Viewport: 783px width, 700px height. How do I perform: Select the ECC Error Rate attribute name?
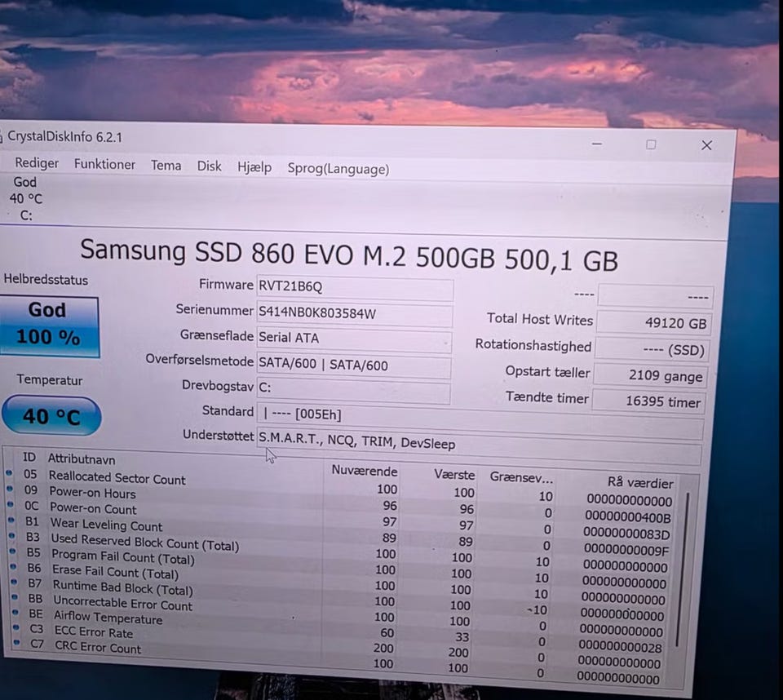[x=94, y=632]
